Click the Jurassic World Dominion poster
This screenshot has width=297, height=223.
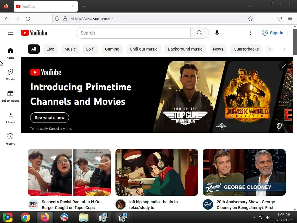(247, 97)
